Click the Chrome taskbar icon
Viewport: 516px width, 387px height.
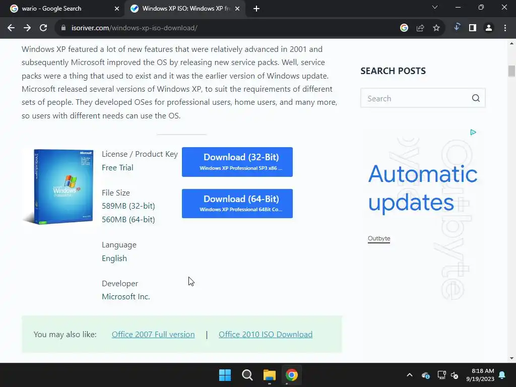click(x=292, y=375)
